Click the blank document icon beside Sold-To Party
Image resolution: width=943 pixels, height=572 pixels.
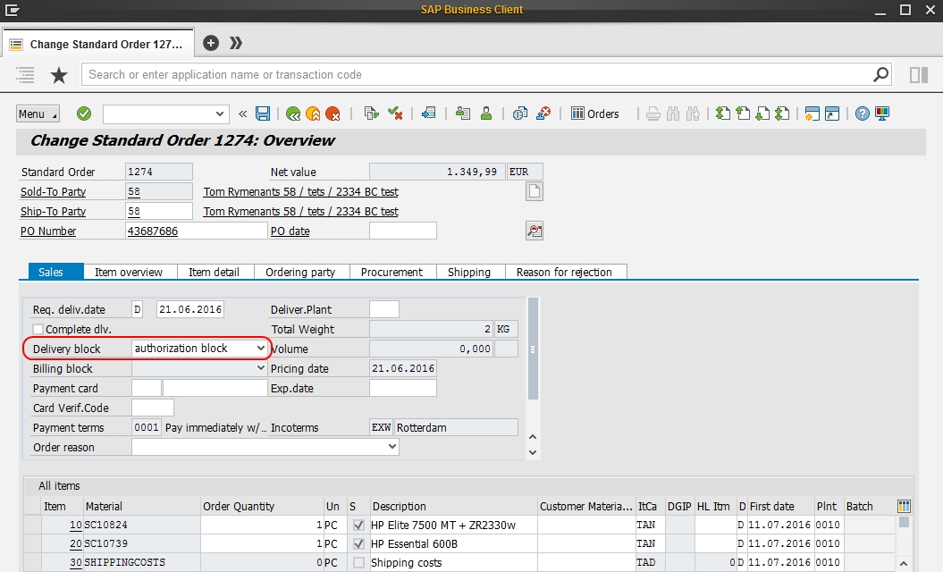[534, 192]
